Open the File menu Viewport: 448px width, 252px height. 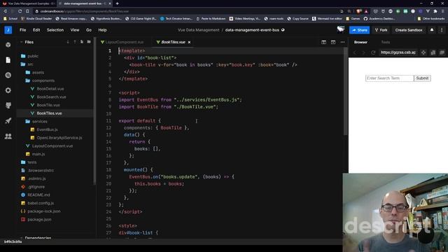point(23,30)
